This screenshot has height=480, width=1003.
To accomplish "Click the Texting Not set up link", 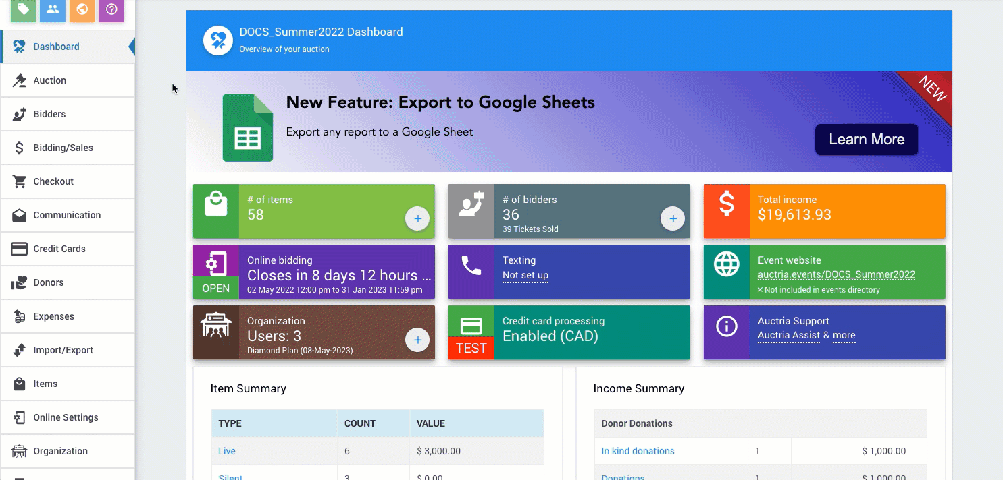I will pyautogui.click(x=525, y=276).
